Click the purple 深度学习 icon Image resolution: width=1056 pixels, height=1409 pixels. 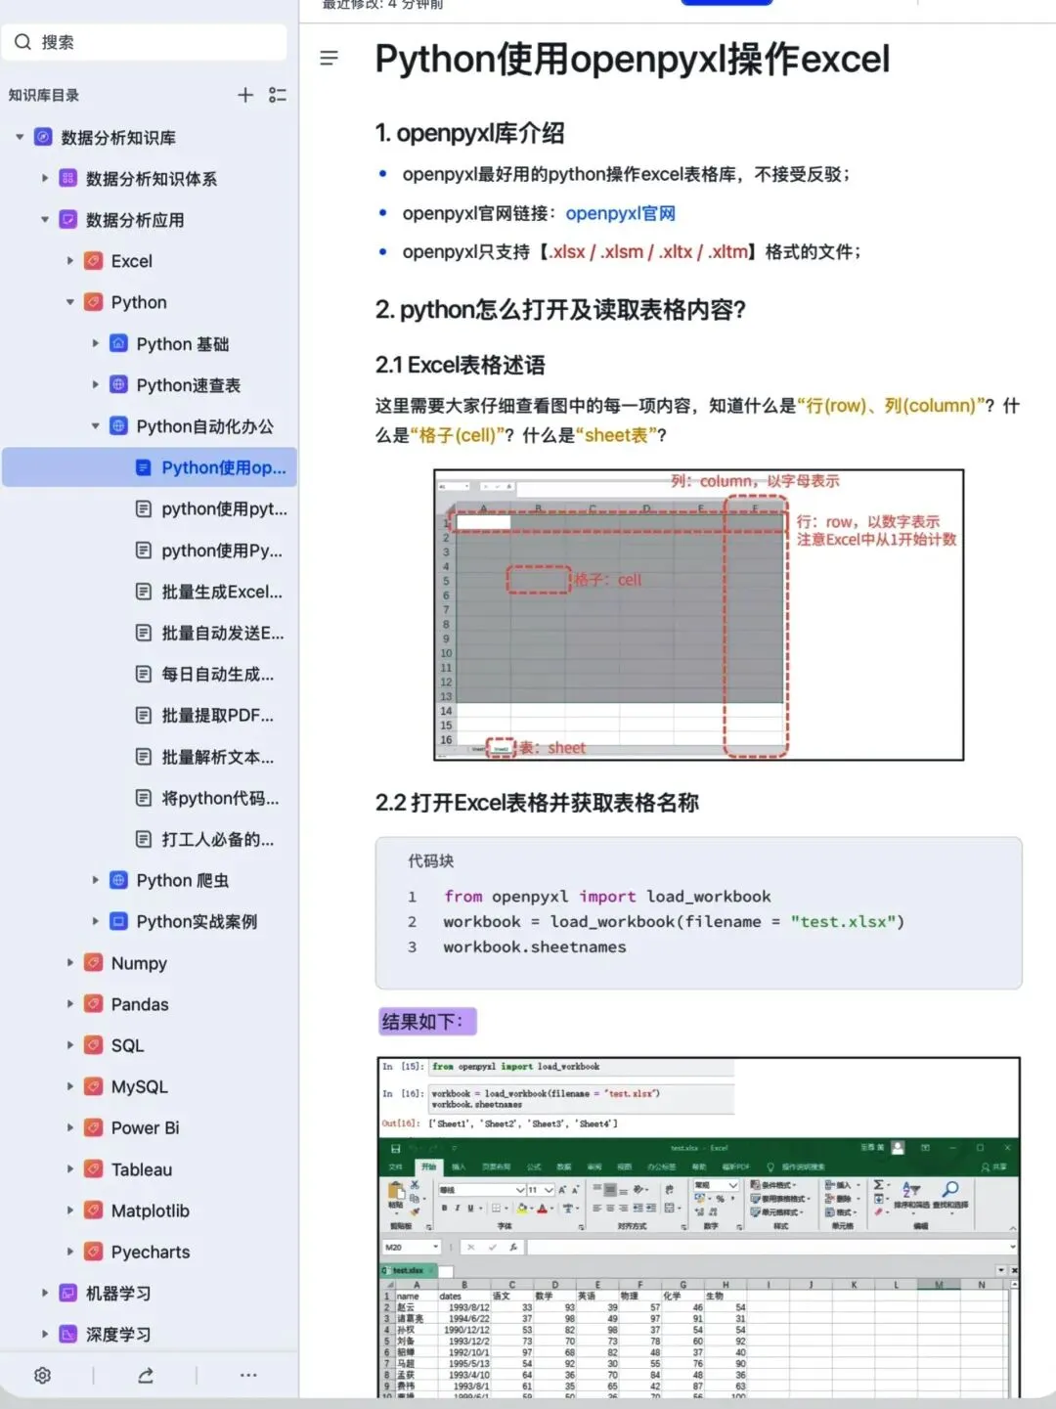tap(67, 1334)
